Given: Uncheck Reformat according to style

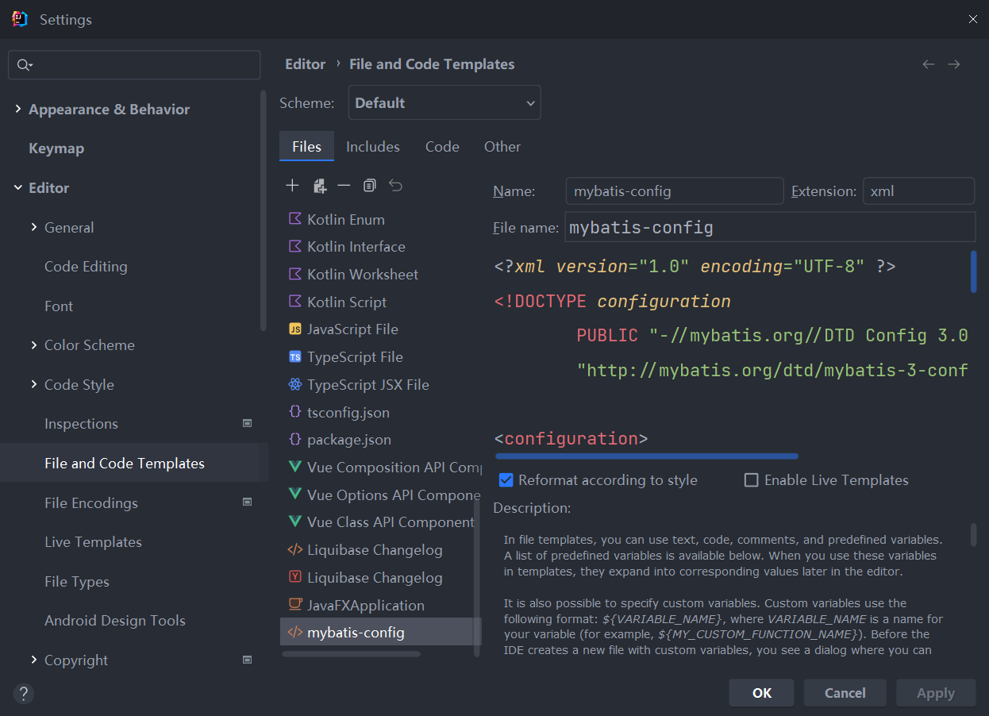Looking at the screenshot, I should [506, 480].
